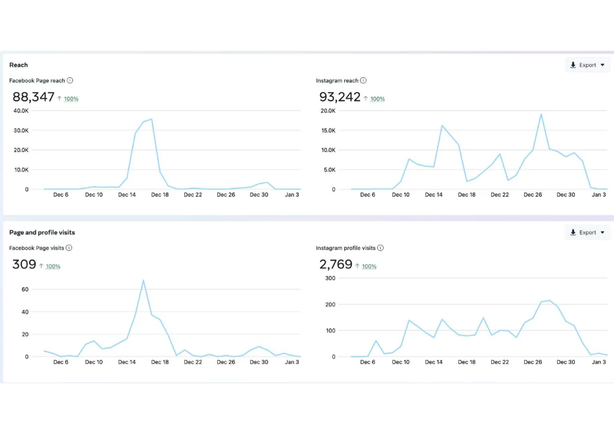The image size is (614, 434).
Task: Click the Dec 26 peak on the Instagram reach chart
Action: tap(541, 114)
